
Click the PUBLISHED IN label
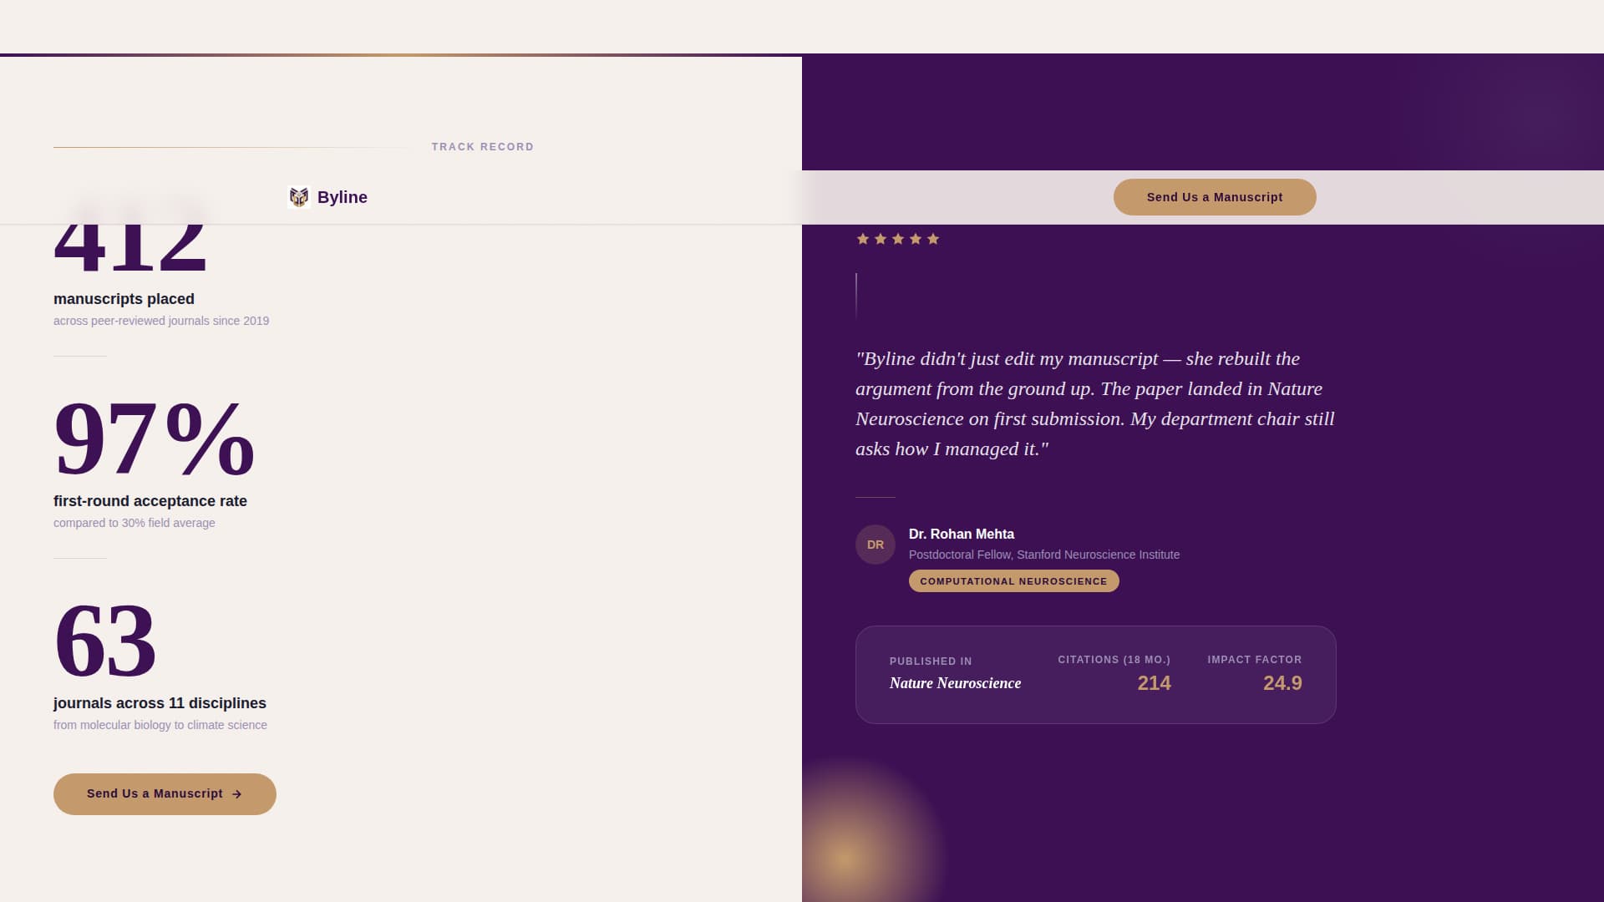[931, 661]
